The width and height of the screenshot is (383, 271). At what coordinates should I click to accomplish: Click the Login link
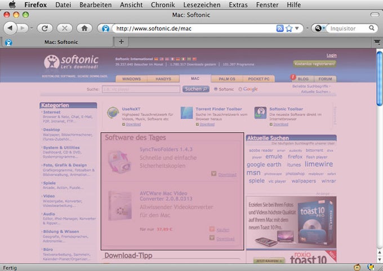pyautogui.click(x=331, y=55)
